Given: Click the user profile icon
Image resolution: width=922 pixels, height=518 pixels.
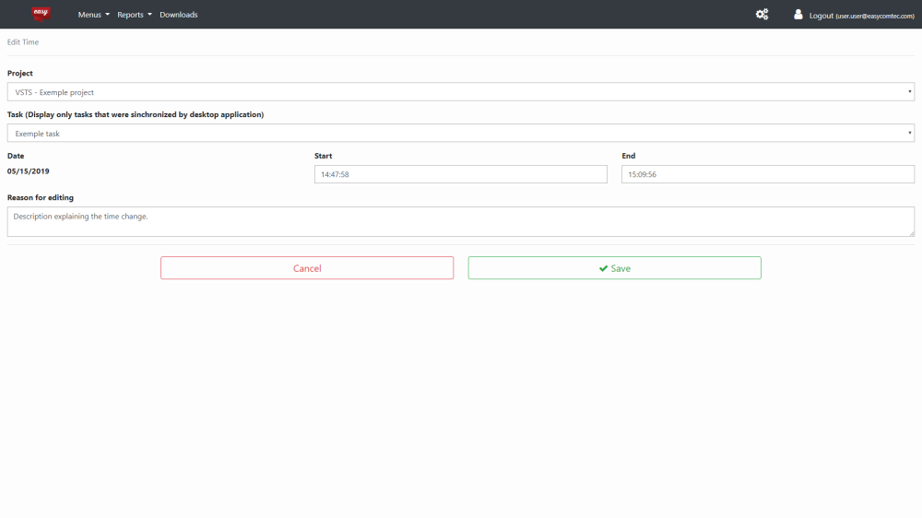Looking at the screenshot, I should [798, 14].
